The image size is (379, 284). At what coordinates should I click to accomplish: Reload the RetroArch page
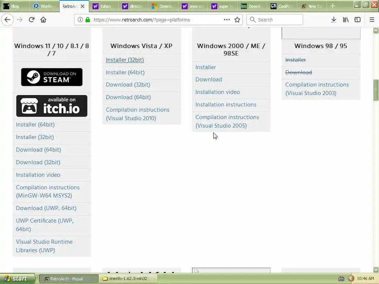[x=31, y=20]
